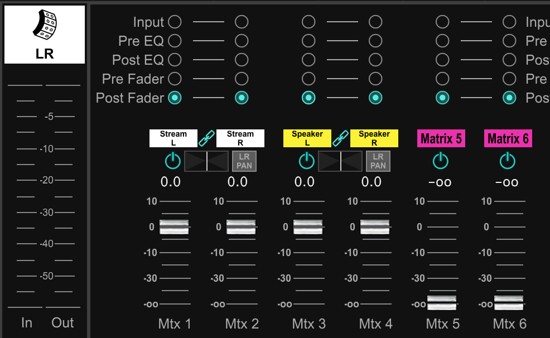Select Post EQ tap point for Mtx 5

[442, 60]
